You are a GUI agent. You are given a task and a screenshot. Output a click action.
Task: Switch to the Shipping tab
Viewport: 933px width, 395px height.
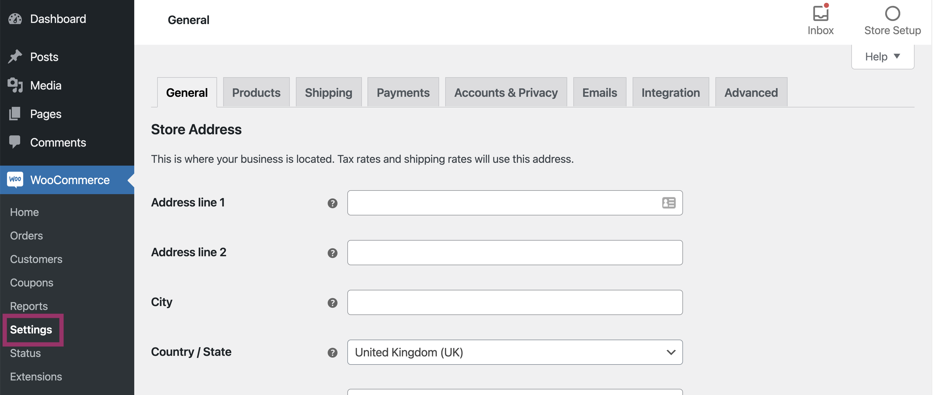tap(328, 93)
